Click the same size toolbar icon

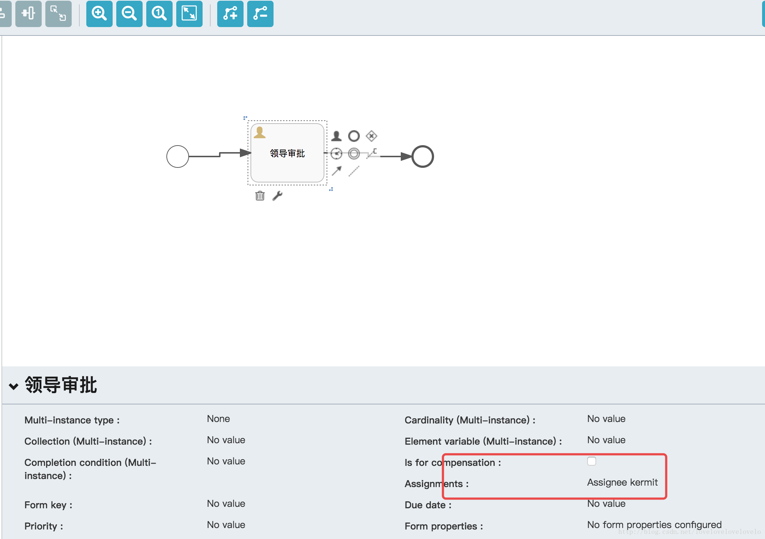[59, 14]
